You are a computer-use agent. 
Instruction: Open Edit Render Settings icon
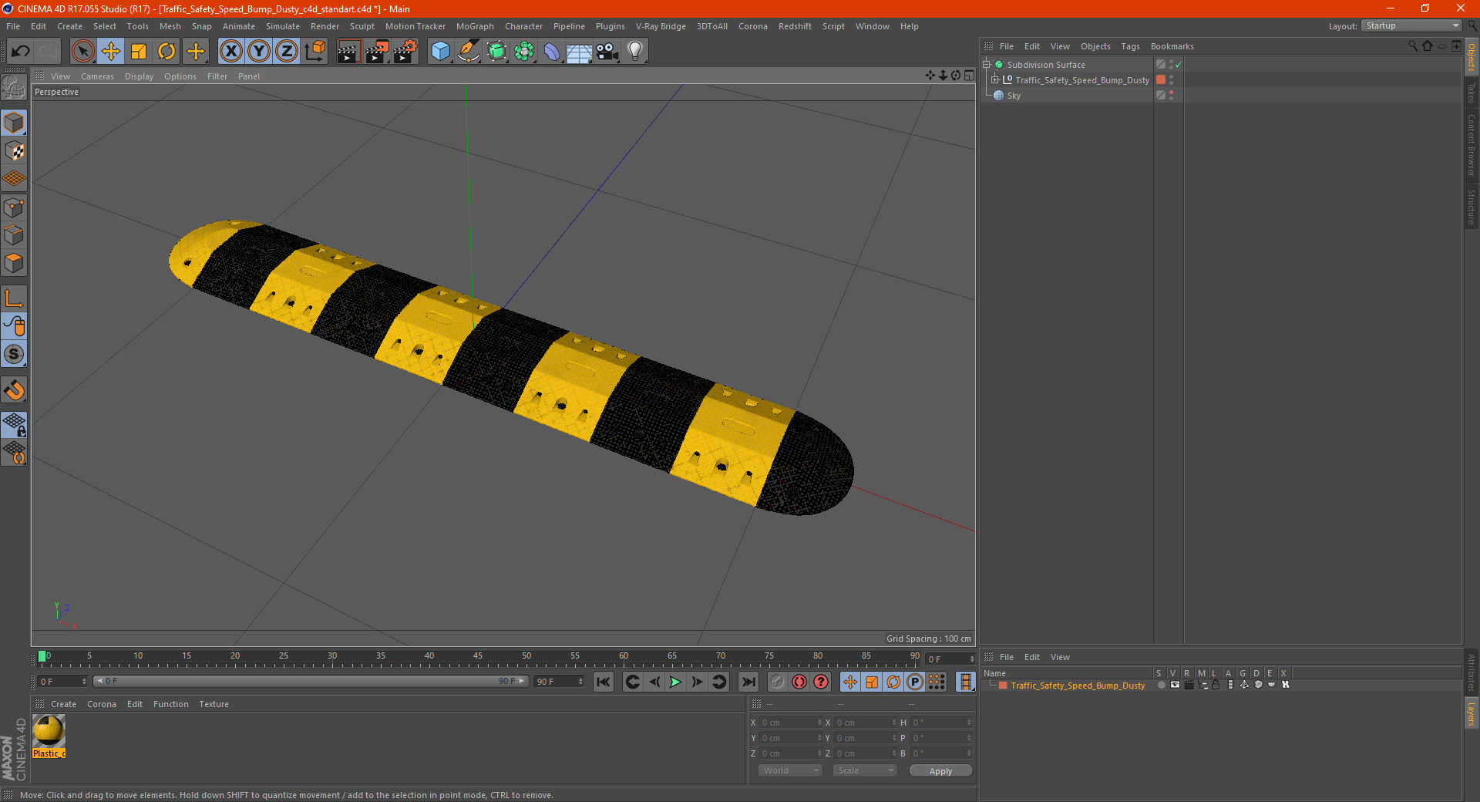pos(405,52)
